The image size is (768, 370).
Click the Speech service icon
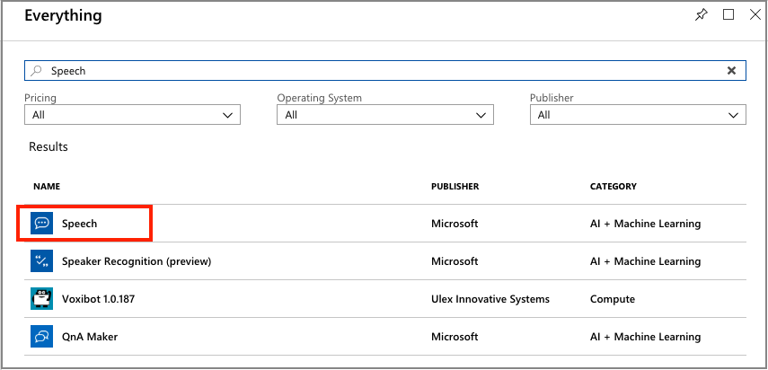[x=41, y=224]
